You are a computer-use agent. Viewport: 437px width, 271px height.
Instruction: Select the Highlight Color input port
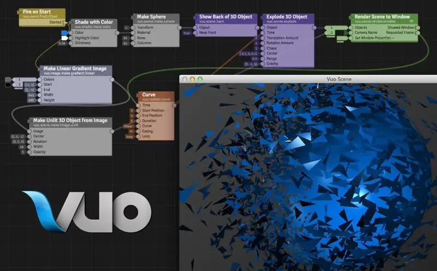click(71, 38)
